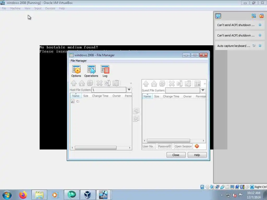Viewport: 267px width, 200px height.
Task: Click the optical disk indicator in status bar
Action: click(x=207, y=187)
